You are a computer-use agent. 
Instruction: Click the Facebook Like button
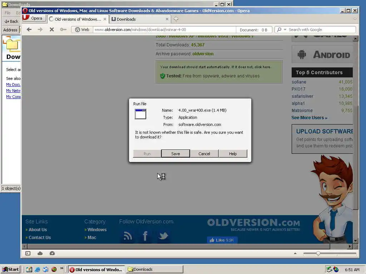tap(222, 240)
